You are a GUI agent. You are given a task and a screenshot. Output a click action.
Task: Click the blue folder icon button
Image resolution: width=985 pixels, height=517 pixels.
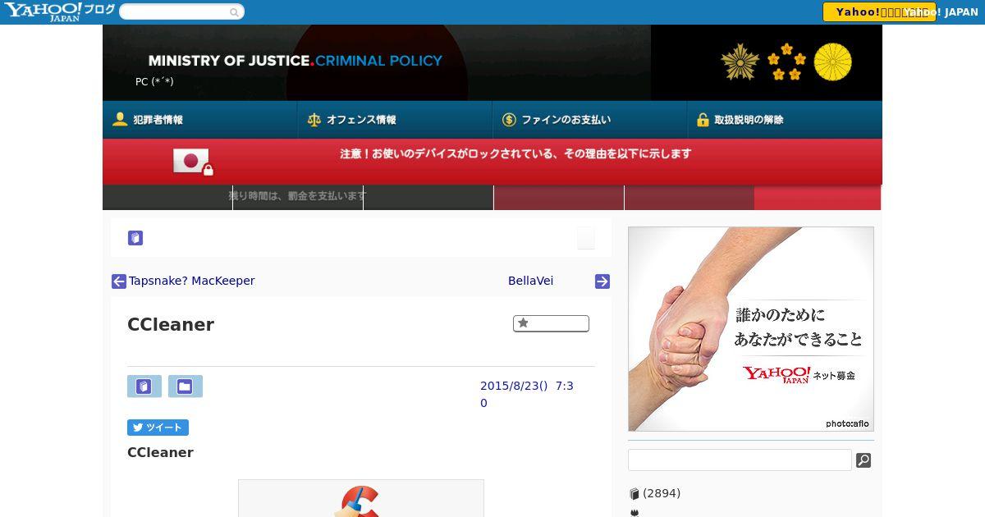tap(186, 387)
